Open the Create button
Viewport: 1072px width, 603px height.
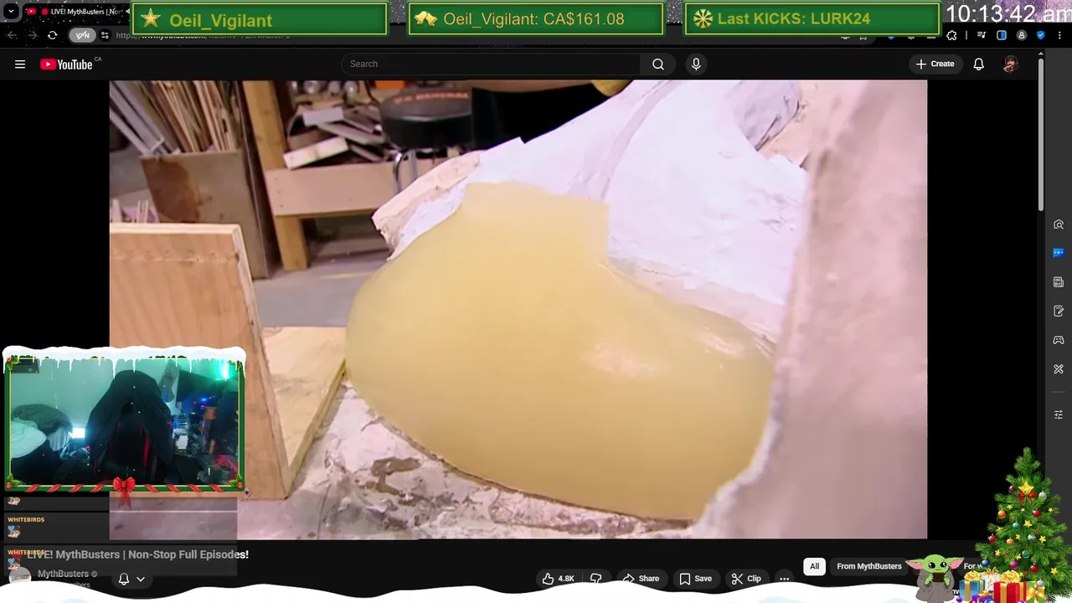pyautogui.click(x=935, y=64)
